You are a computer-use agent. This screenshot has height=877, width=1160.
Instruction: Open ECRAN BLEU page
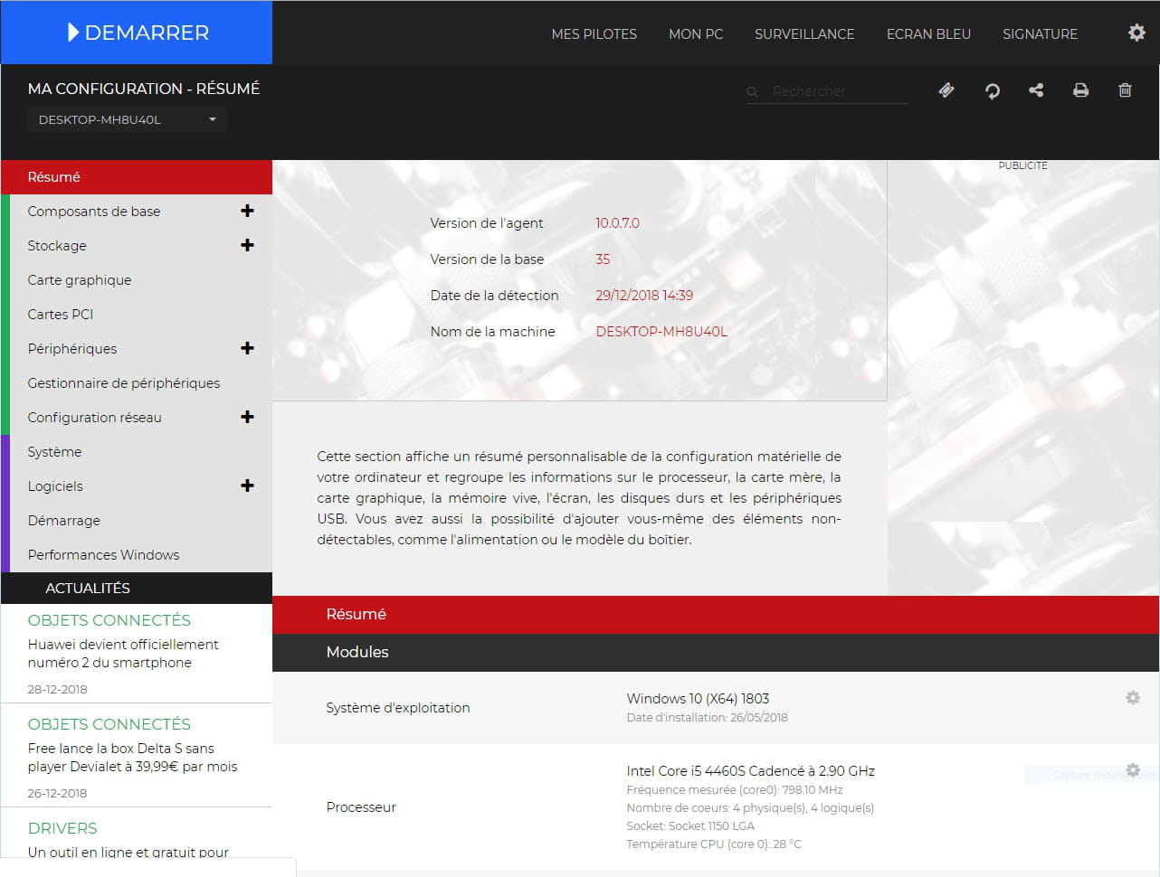928,34
